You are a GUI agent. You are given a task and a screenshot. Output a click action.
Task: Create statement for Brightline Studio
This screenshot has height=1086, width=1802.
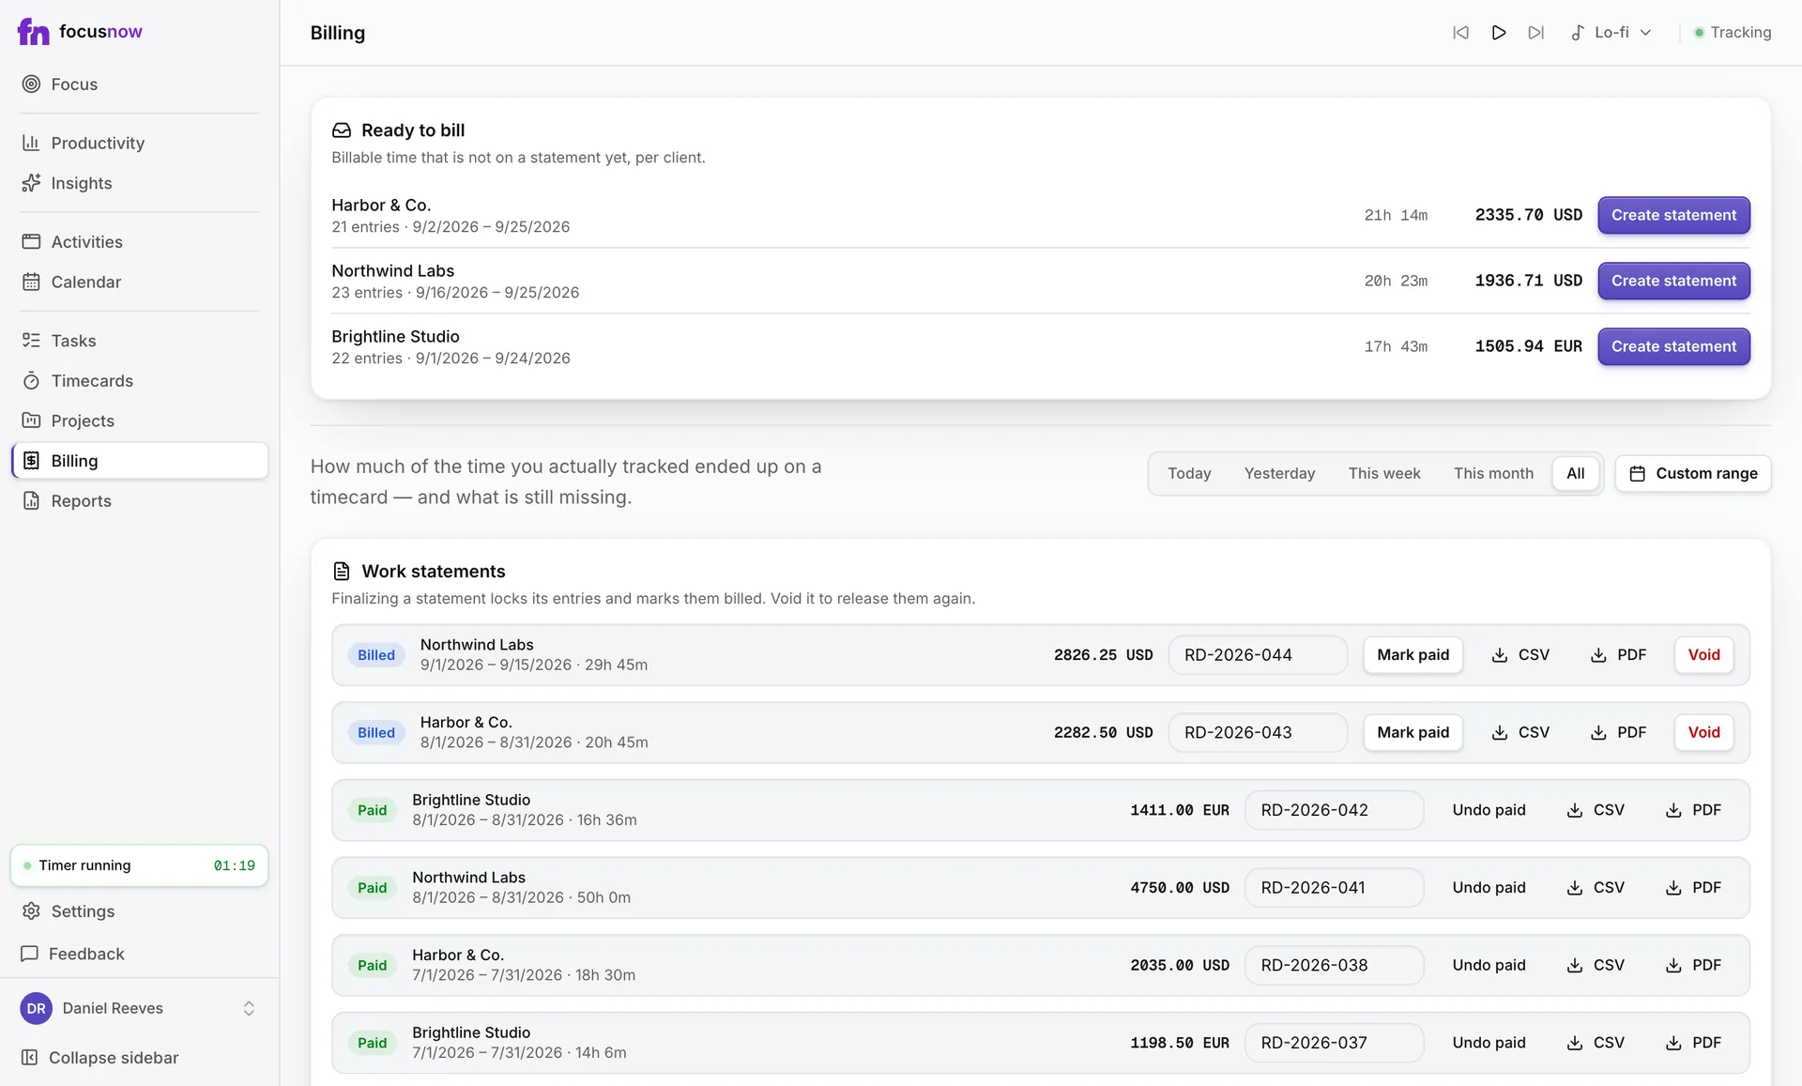(1673, 346)
